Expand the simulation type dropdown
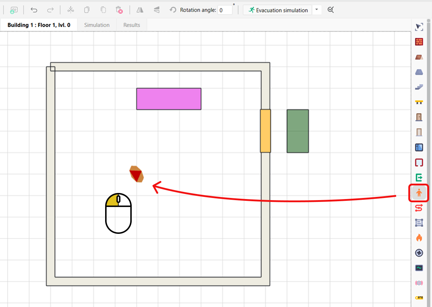Image resolution: width=432 pixels, height=307 pixels. pos(317,10)
